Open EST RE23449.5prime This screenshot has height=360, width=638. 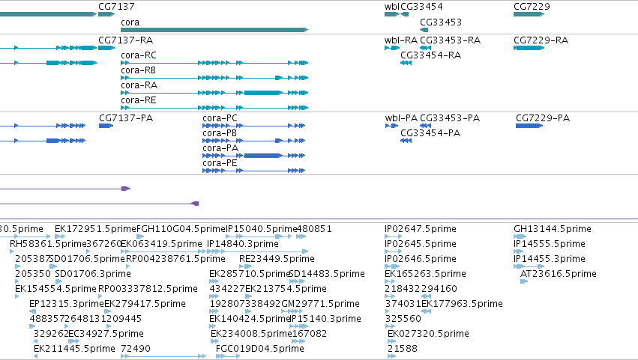277,259
